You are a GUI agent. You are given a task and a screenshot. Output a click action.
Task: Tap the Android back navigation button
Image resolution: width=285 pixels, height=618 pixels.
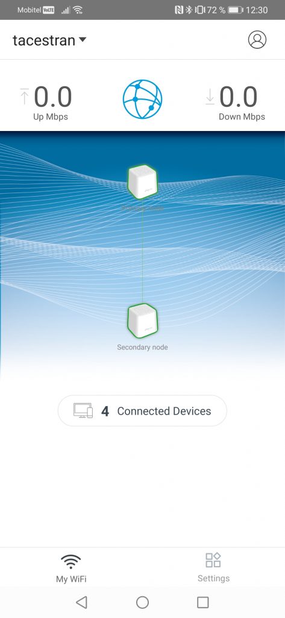81,602
